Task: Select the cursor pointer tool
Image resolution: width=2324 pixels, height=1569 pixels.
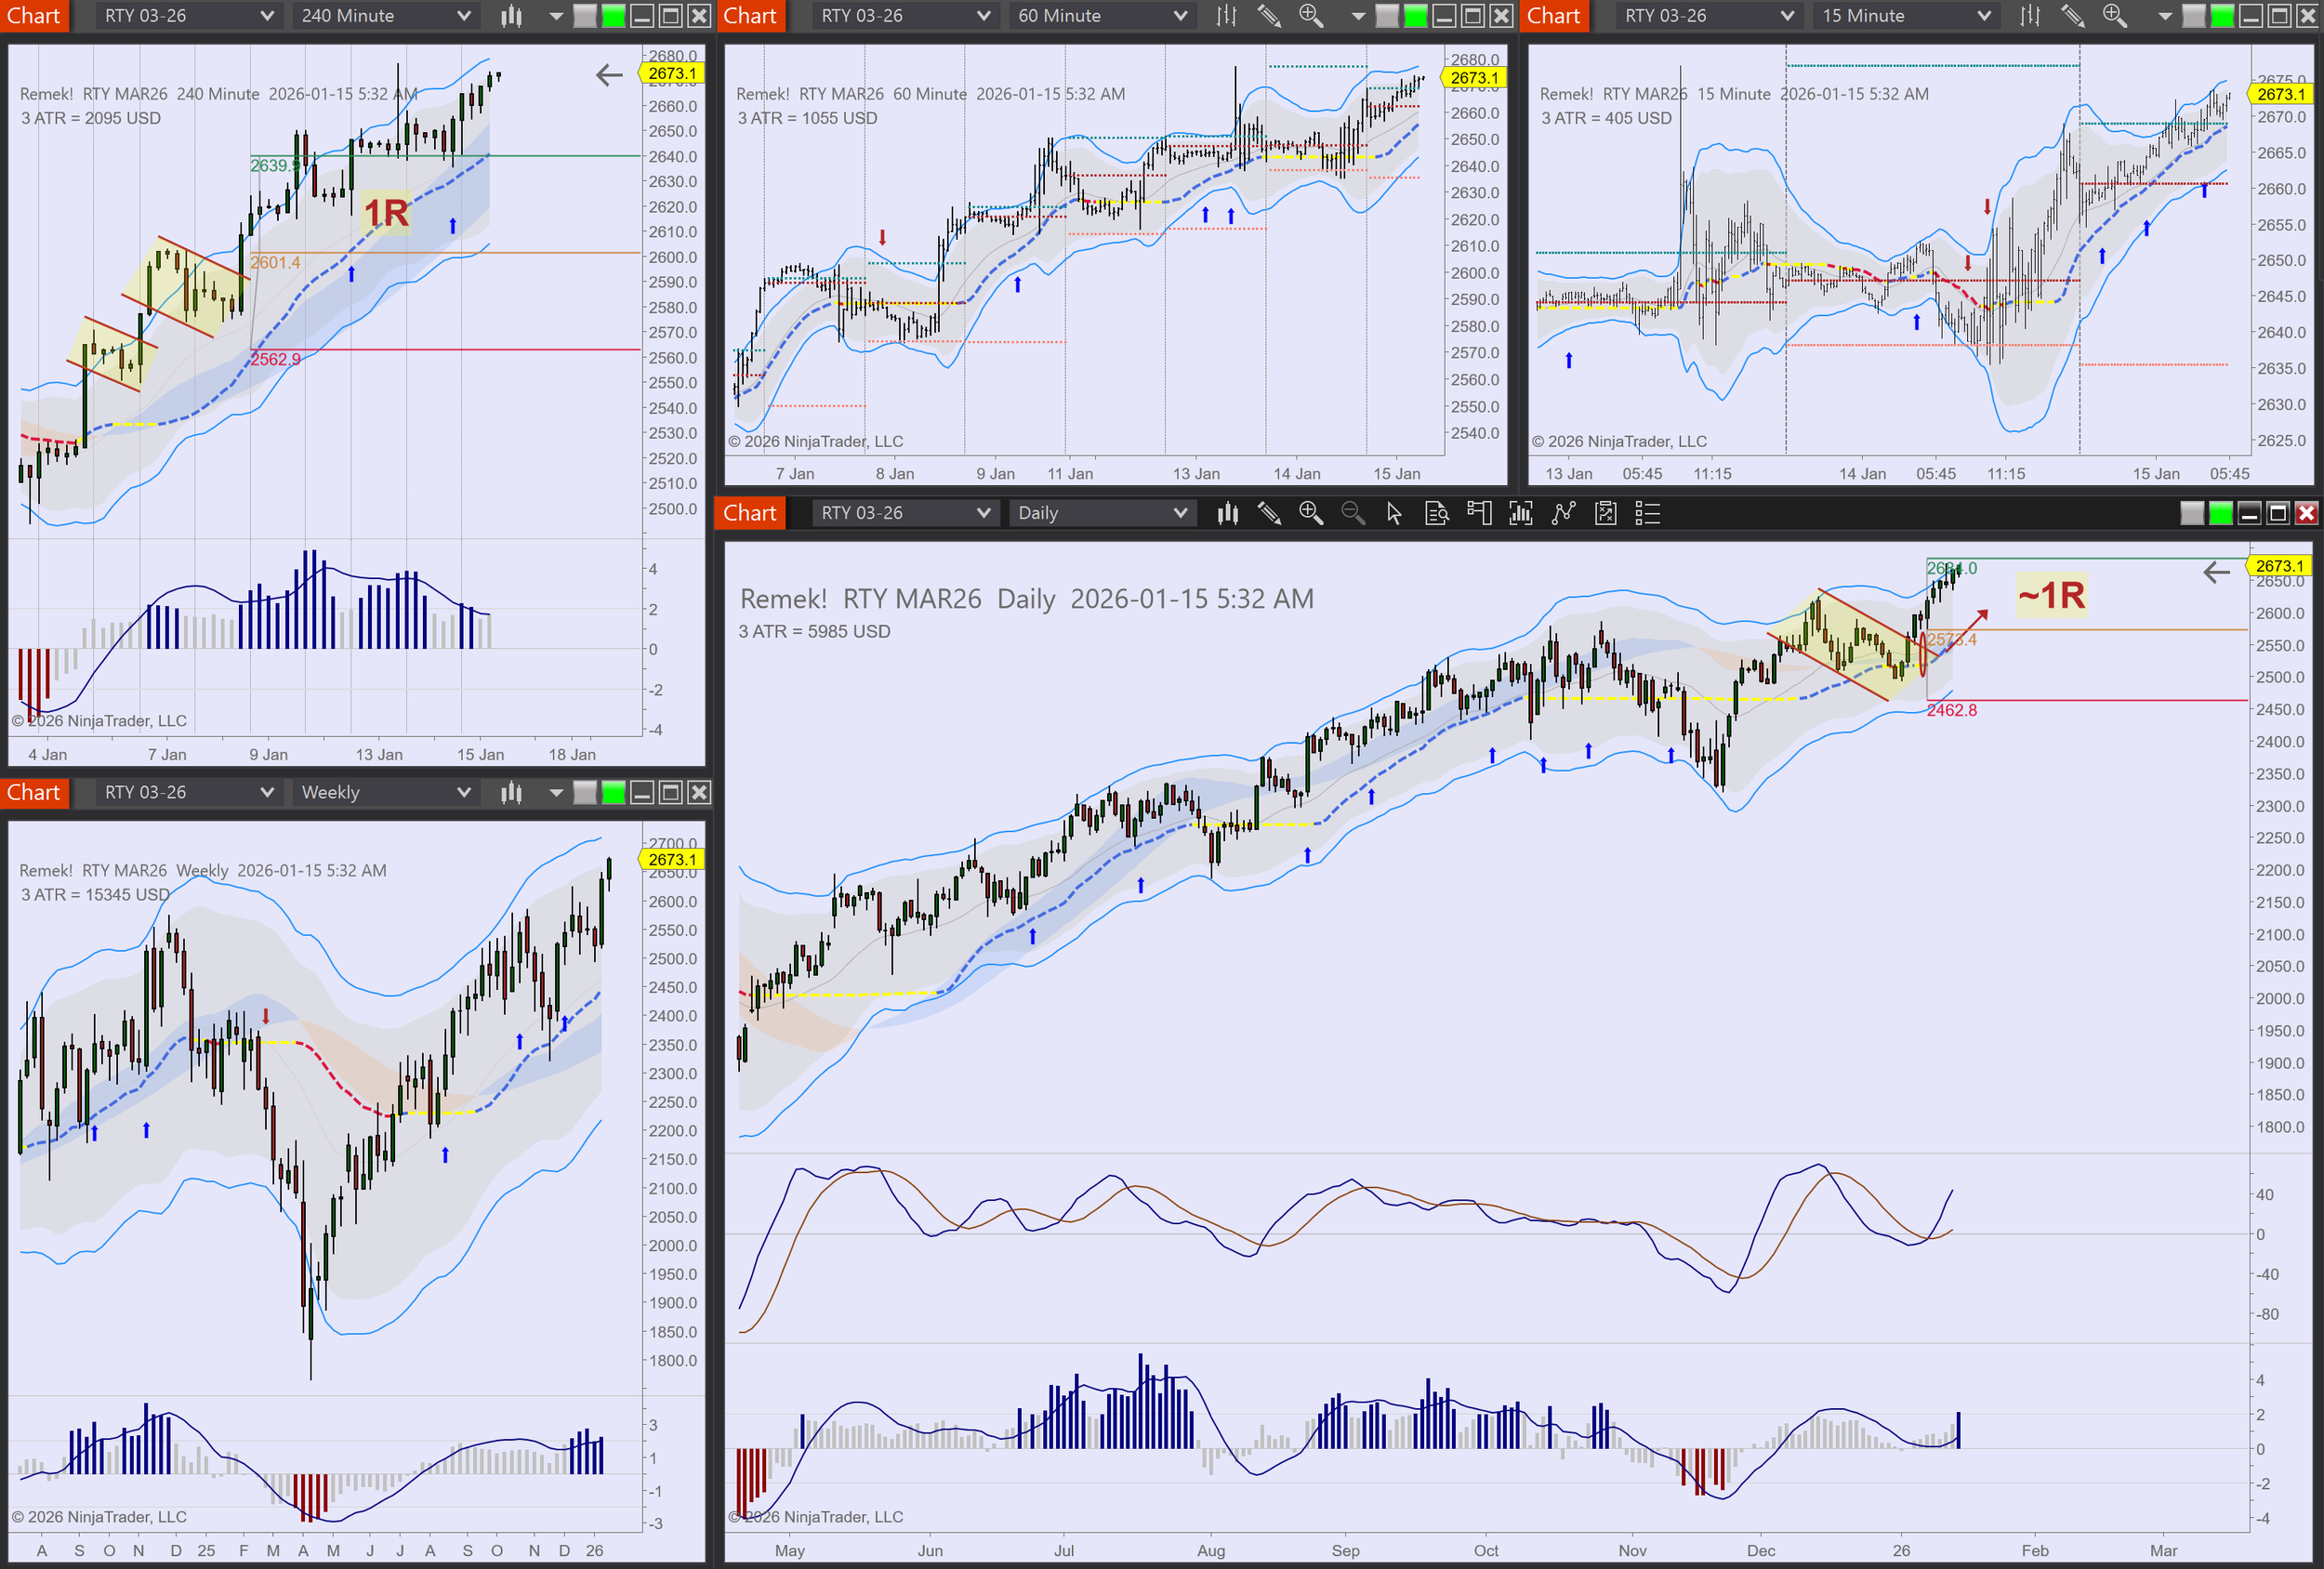Action: point(1394,513)
